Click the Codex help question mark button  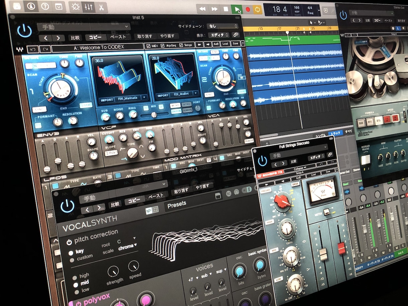click(x=242, y=43)
